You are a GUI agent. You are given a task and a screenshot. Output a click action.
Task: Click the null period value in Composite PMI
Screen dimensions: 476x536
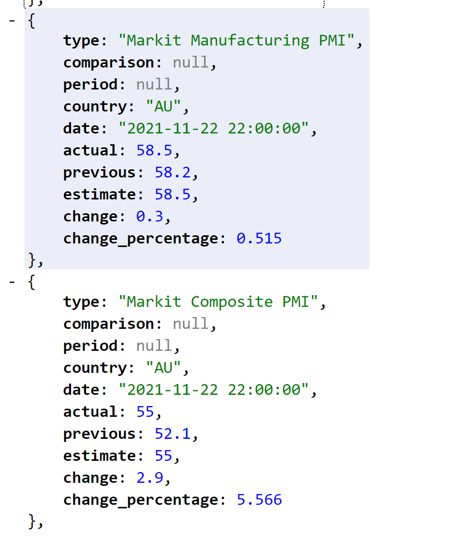point(154,345)
